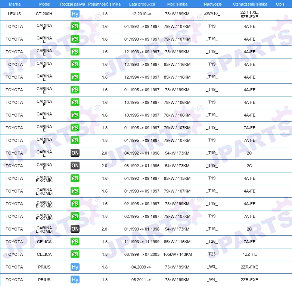
Task: Click petrol icon in Carina E 1.6 01.1995 row
Action: pyautogui.click(x=75, y=89)
